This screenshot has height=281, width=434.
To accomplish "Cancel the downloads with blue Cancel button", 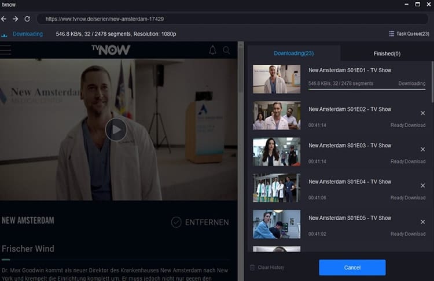I will (x=352, y=268).
